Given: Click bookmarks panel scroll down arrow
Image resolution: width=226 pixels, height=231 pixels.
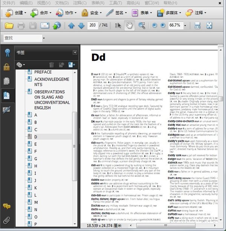Looking at the screenshot, I should click(x=75, y=224).
